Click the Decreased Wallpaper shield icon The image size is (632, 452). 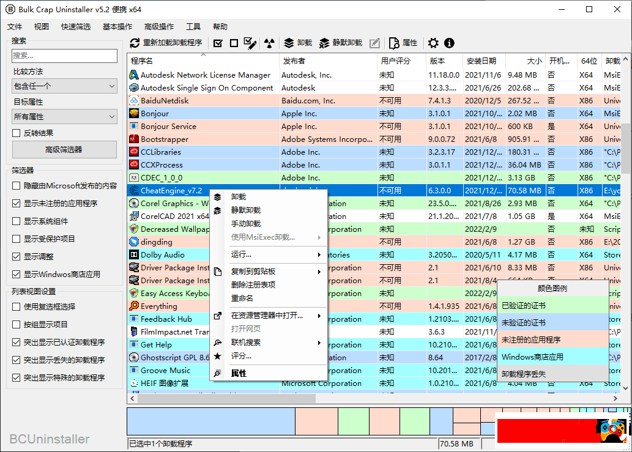(x=134, y=229)
